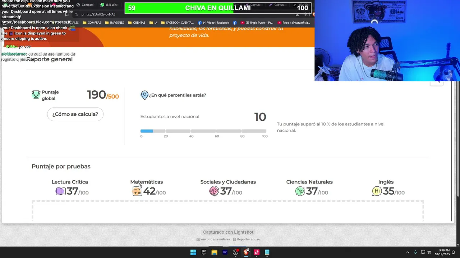Click the browser zoom magnifier icon
The image size is (460, 258).
tap(306, 14)
